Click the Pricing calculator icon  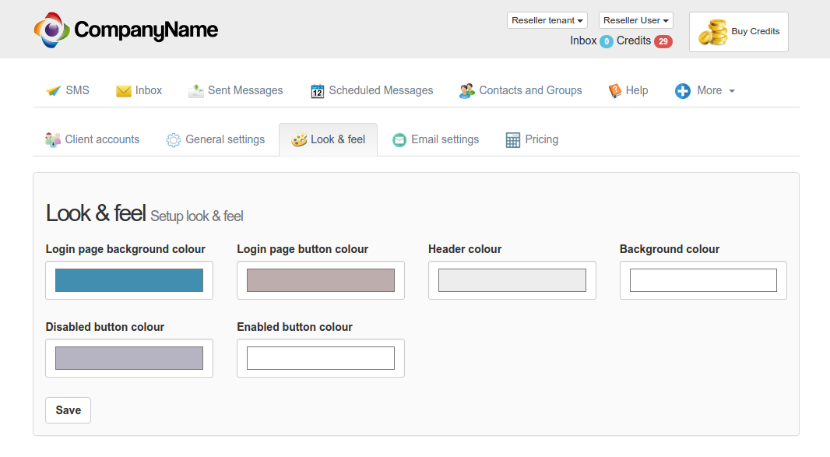[x=512, y=140]
